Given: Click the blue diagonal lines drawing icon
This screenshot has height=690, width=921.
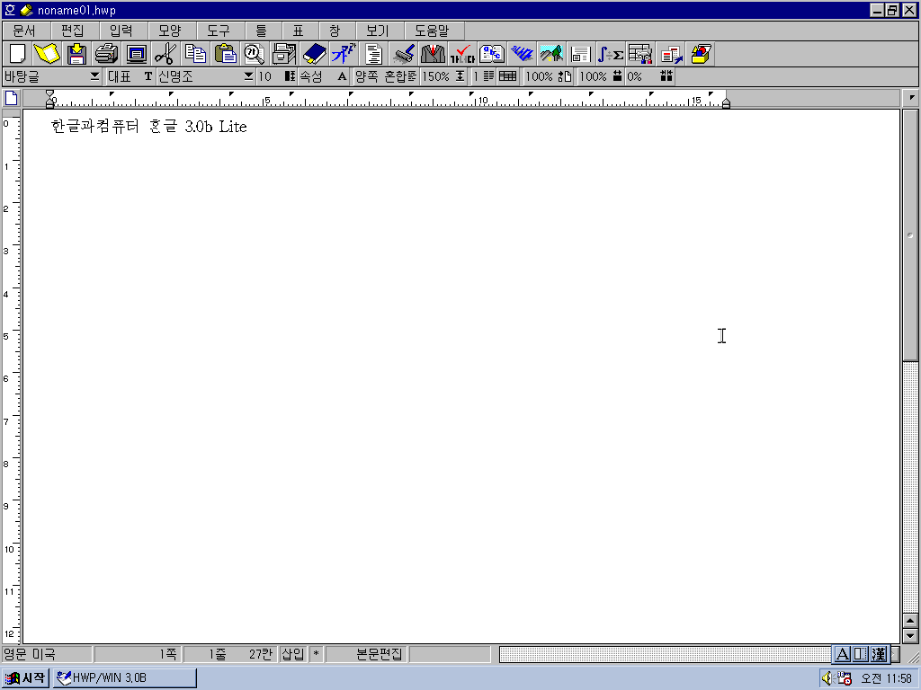Looking at the screenshot, I should pyautogui.click(x=522, y=54).
